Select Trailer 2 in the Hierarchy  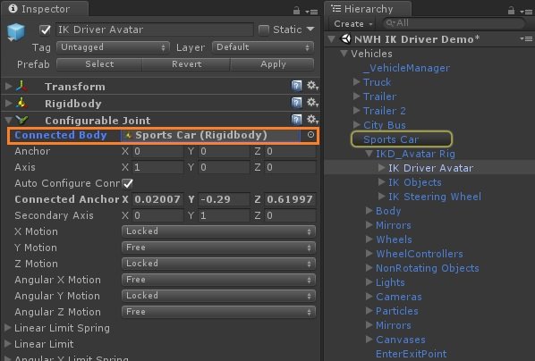coord(384,111)
